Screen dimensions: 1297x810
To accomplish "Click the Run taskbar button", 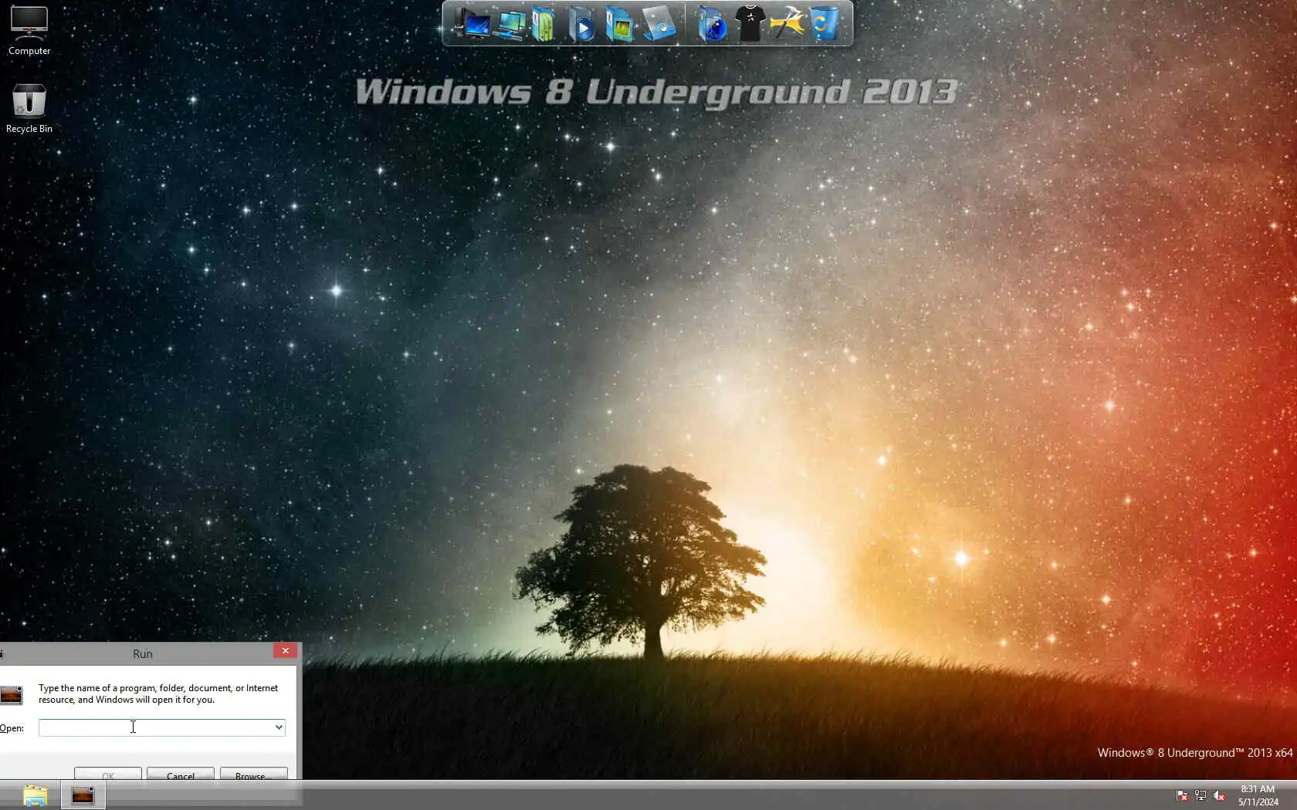I will point(83,795).
